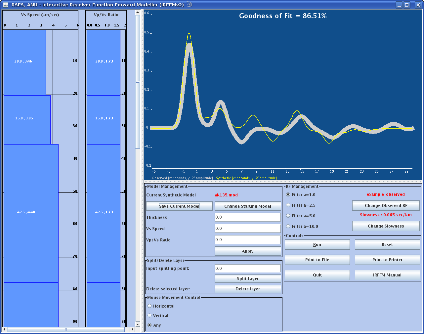
Task: Click the swirl icon next to window title
Action: click(x=189, y=4)
